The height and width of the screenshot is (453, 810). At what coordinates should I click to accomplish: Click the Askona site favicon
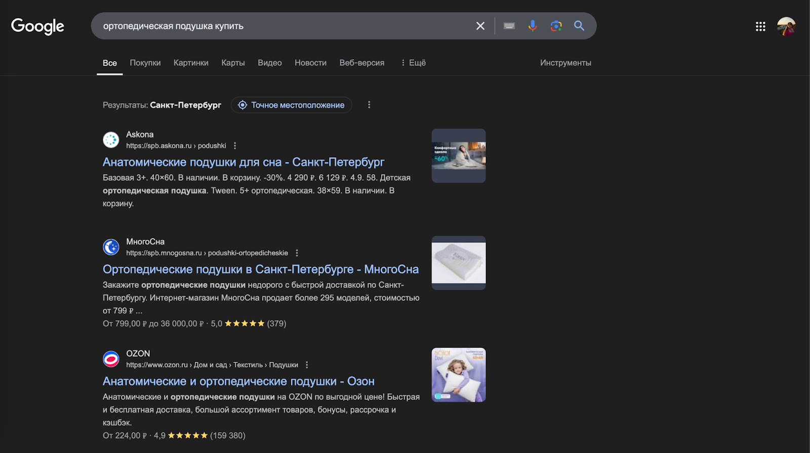(111, 140)
